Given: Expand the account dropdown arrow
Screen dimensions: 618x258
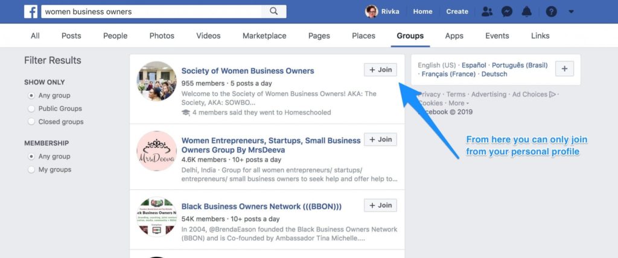Looking at the screenshot, I should pyautogui.click(x=571, y=12).
